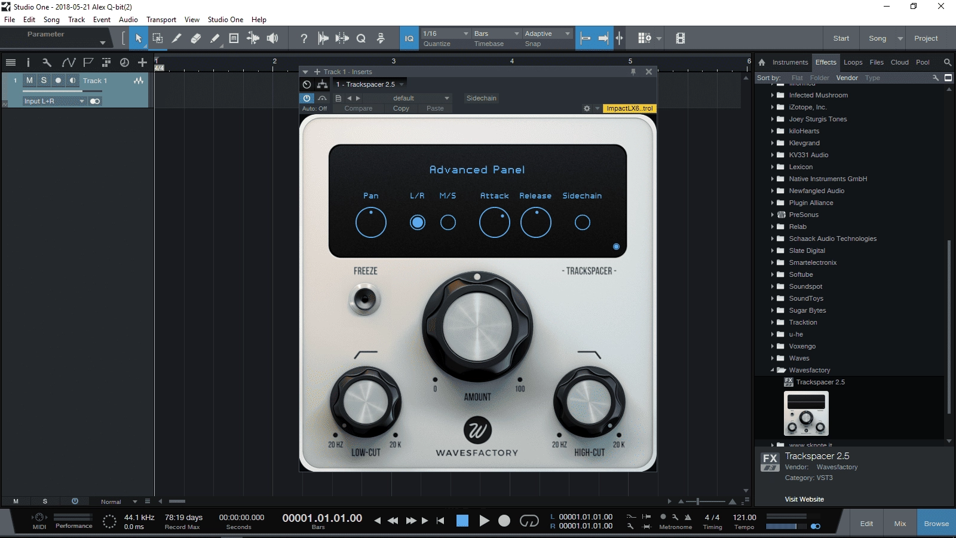The height and width of the screenshot is (538, 956).
Task: Collapse the Wavesfactory folder
Action: tap(772, 370)
